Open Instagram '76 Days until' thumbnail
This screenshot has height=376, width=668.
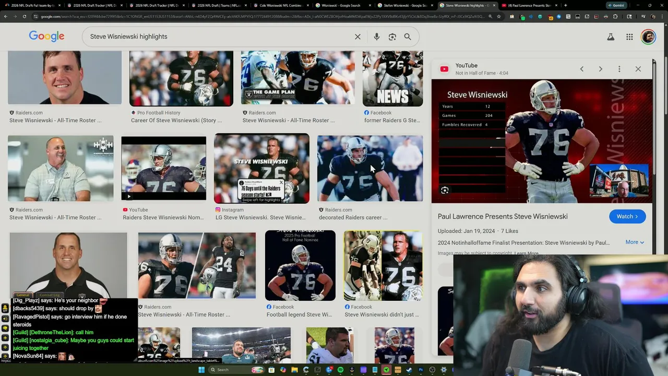(261, 168)
